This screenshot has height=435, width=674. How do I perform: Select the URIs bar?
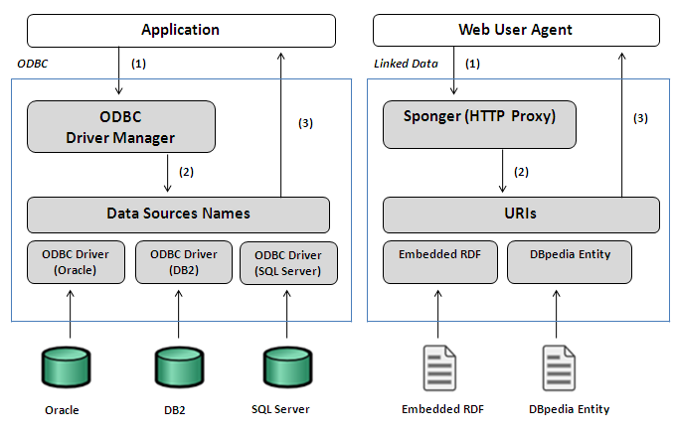(x=521, y=215)
